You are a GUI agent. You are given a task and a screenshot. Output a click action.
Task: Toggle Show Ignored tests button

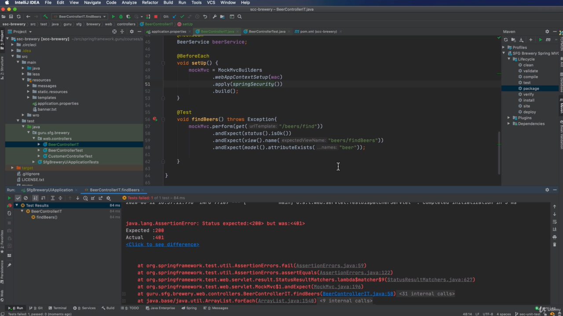coord(26,198)
